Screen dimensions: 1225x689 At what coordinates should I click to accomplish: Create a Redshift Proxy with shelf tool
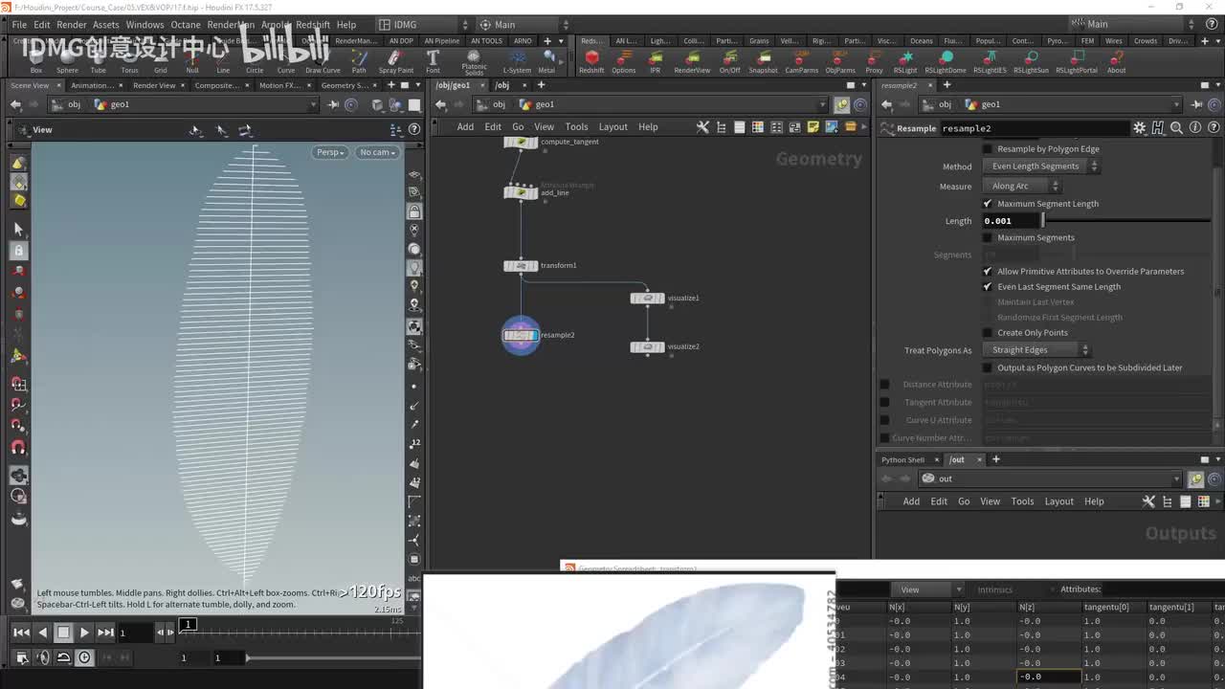pyautogui.click(x=874, y=62)
